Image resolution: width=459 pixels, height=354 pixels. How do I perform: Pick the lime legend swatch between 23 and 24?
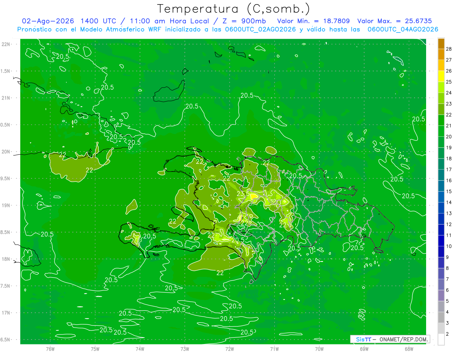click(x=441, y=98)
